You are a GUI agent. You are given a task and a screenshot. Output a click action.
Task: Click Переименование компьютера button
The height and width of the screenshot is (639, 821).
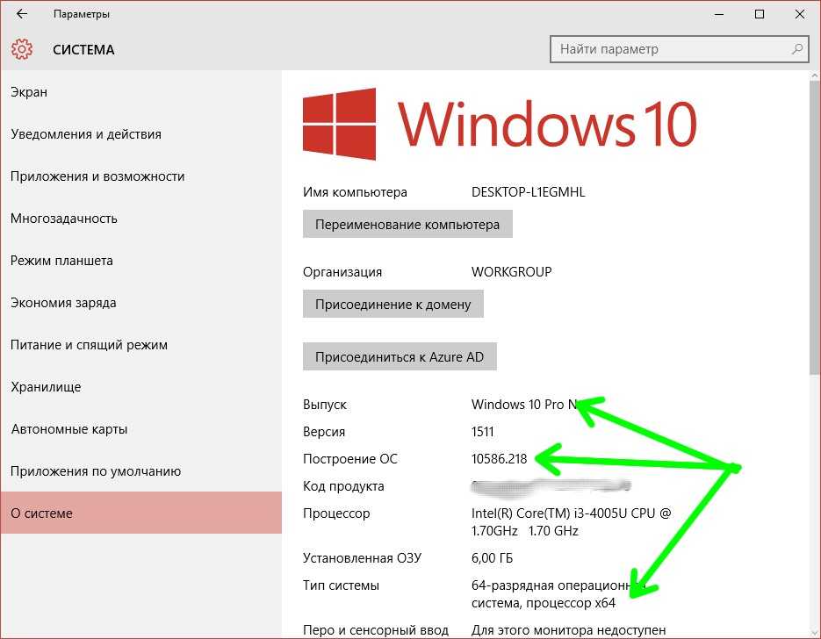[407, 224]
